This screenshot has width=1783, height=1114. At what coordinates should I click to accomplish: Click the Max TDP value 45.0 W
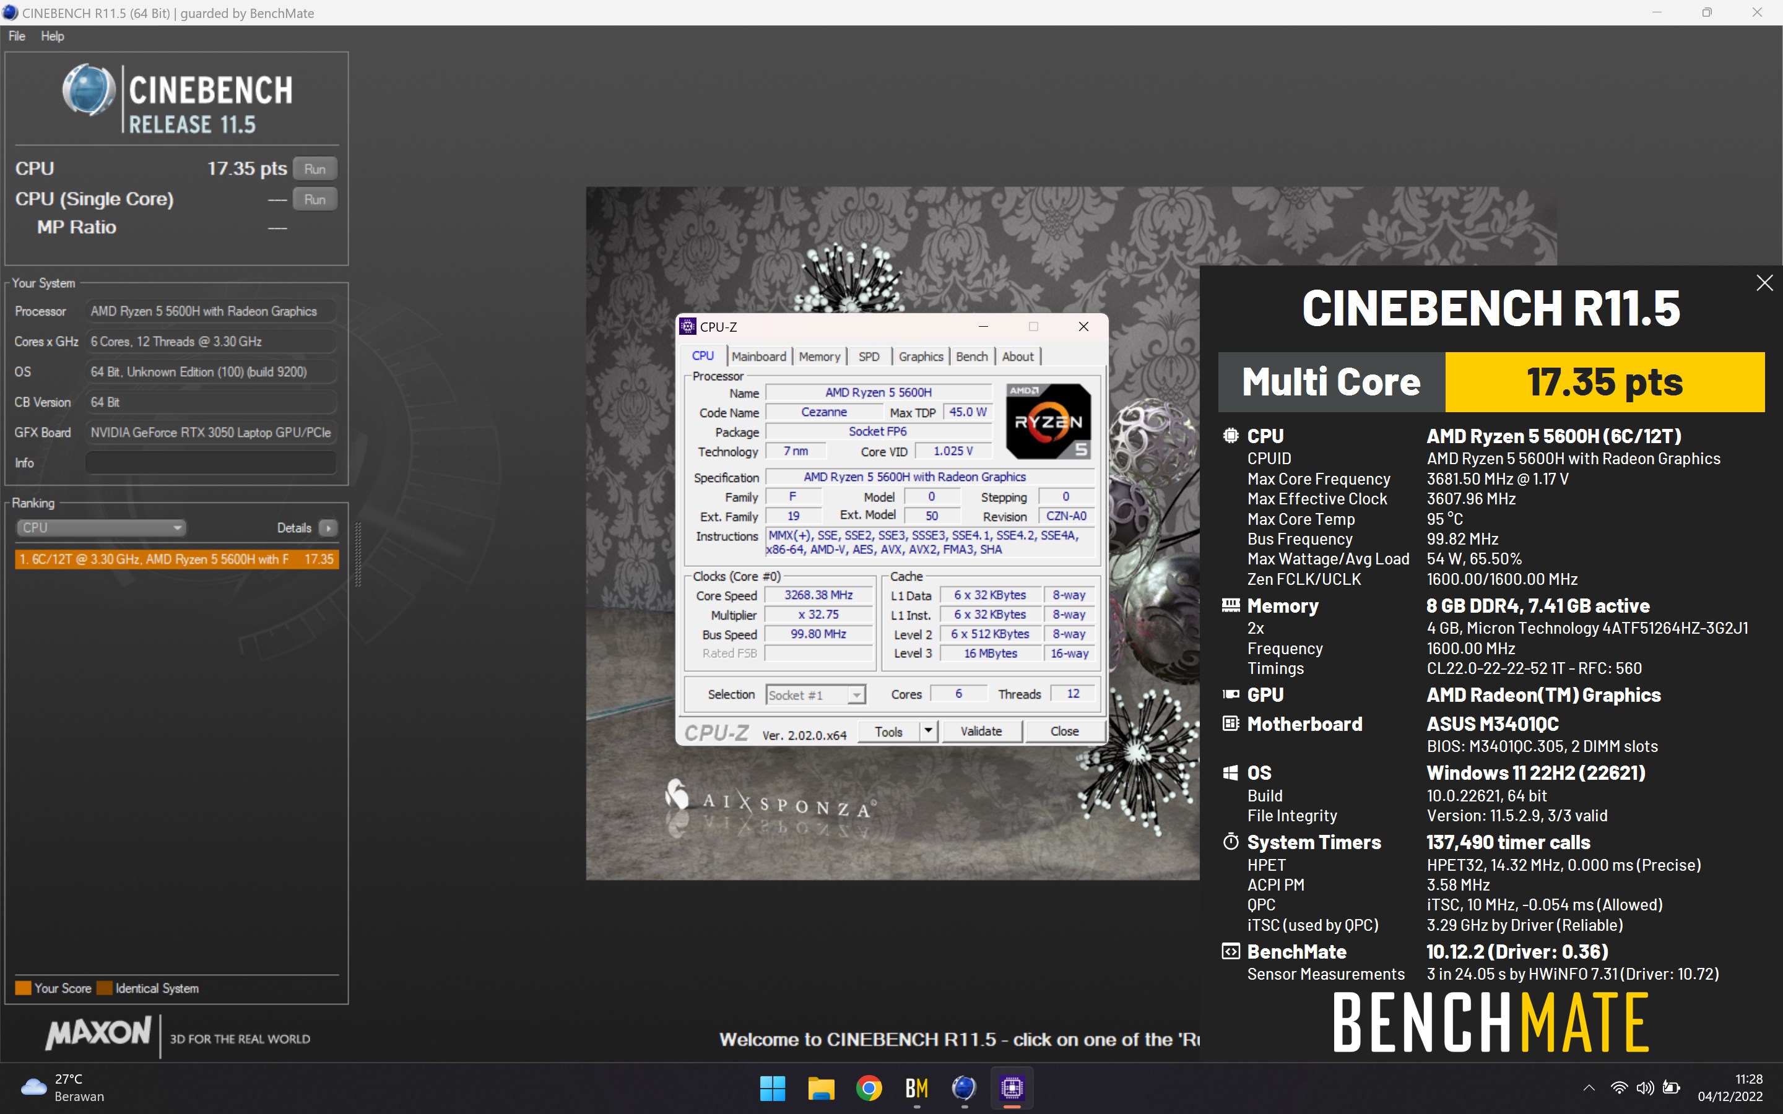pos(968,413)
